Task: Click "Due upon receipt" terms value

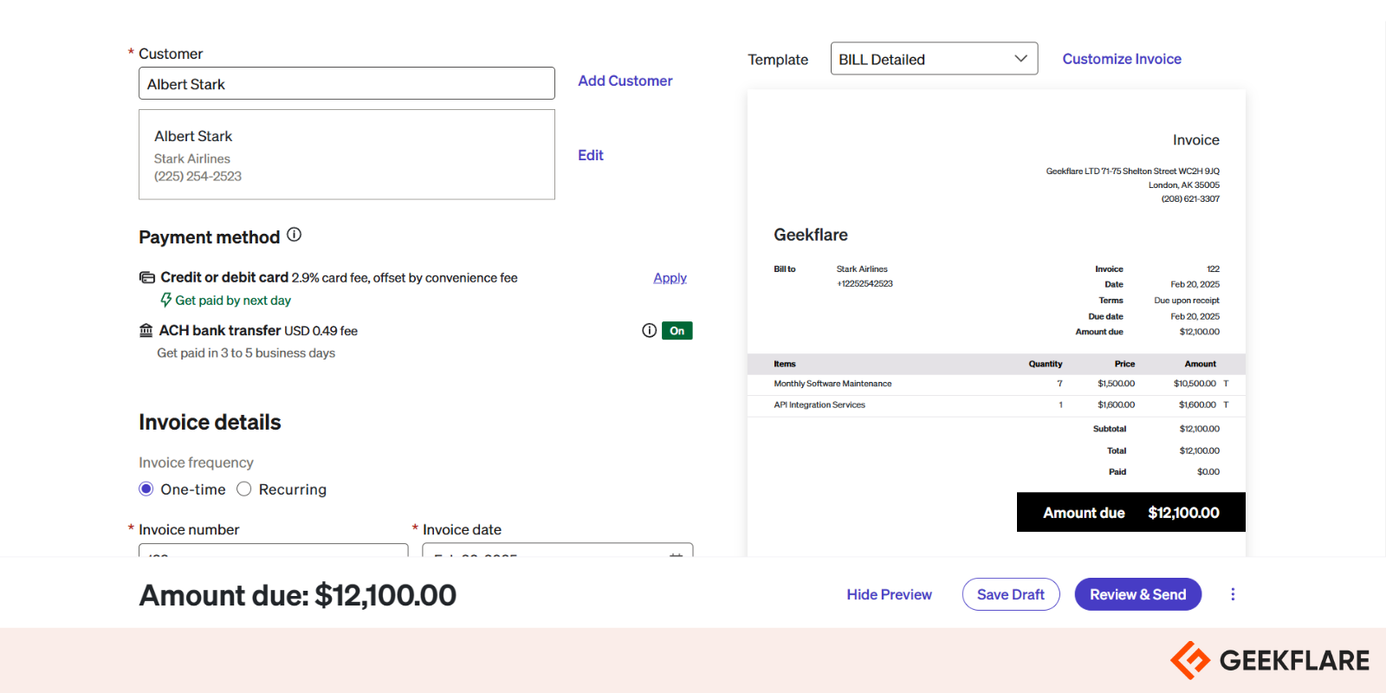Action: click(1187, 301)
